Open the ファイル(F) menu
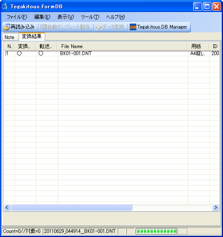The image size is (223, 237). pyautogui.click(x=17, y=17)
